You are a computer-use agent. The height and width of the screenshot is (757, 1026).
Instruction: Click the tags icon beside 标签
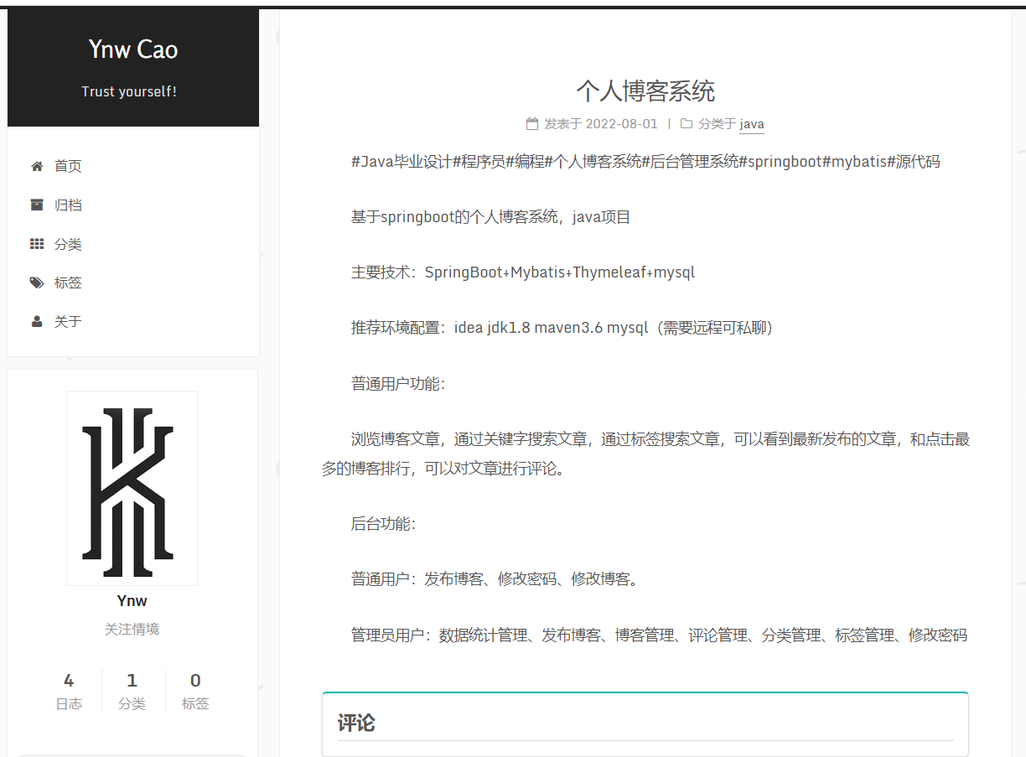(x=37, y=283)
